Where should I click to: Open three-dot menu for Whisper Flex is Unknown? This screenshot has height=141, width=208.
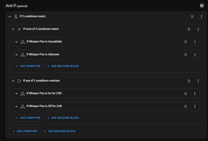tap(195, 55)
